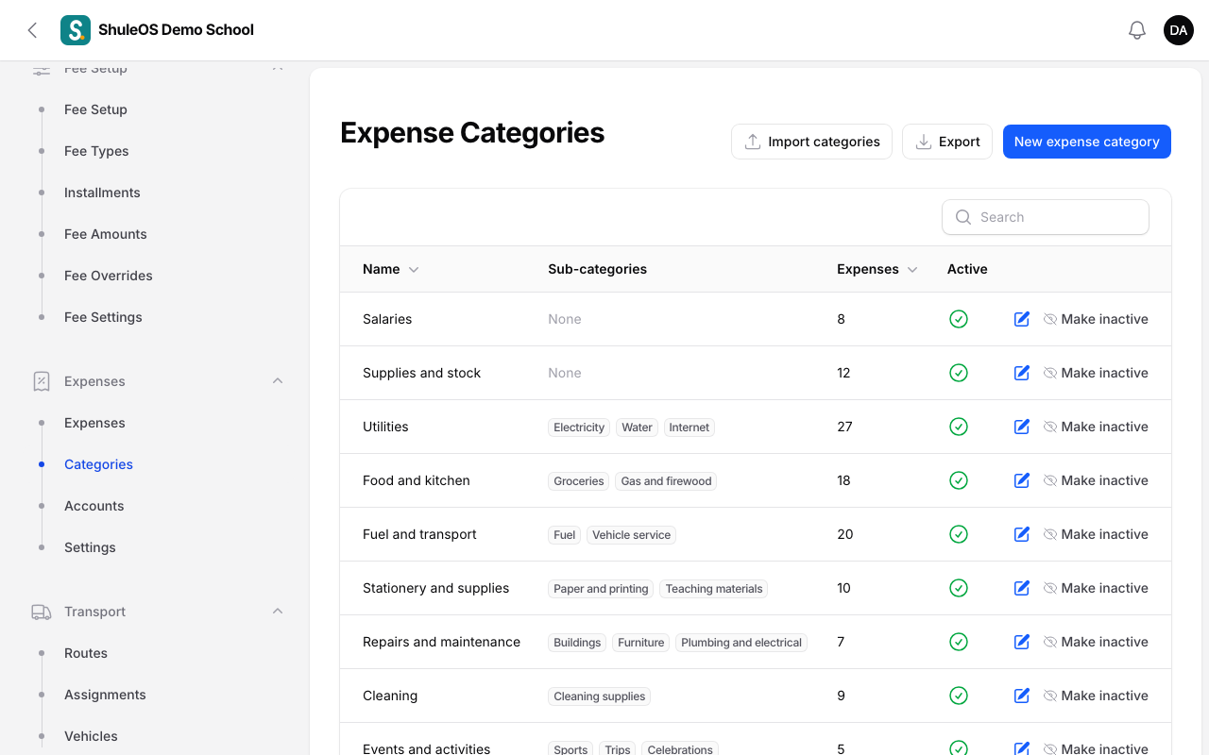Open the Fee Types page
This screenshot has height=755, width=1209.
(x=96, y=151)
